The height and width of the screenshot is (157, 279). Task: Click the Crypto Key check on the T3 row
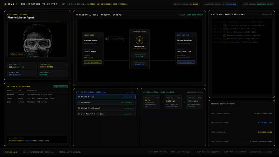point(129,108)
